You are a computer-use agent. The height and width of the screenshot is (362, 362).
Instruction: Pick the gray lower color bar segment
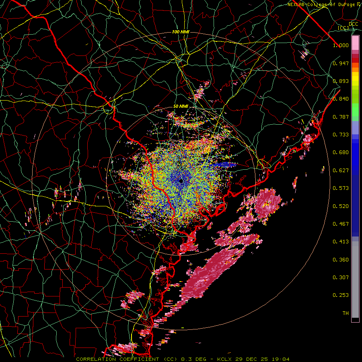pos(355,280)
